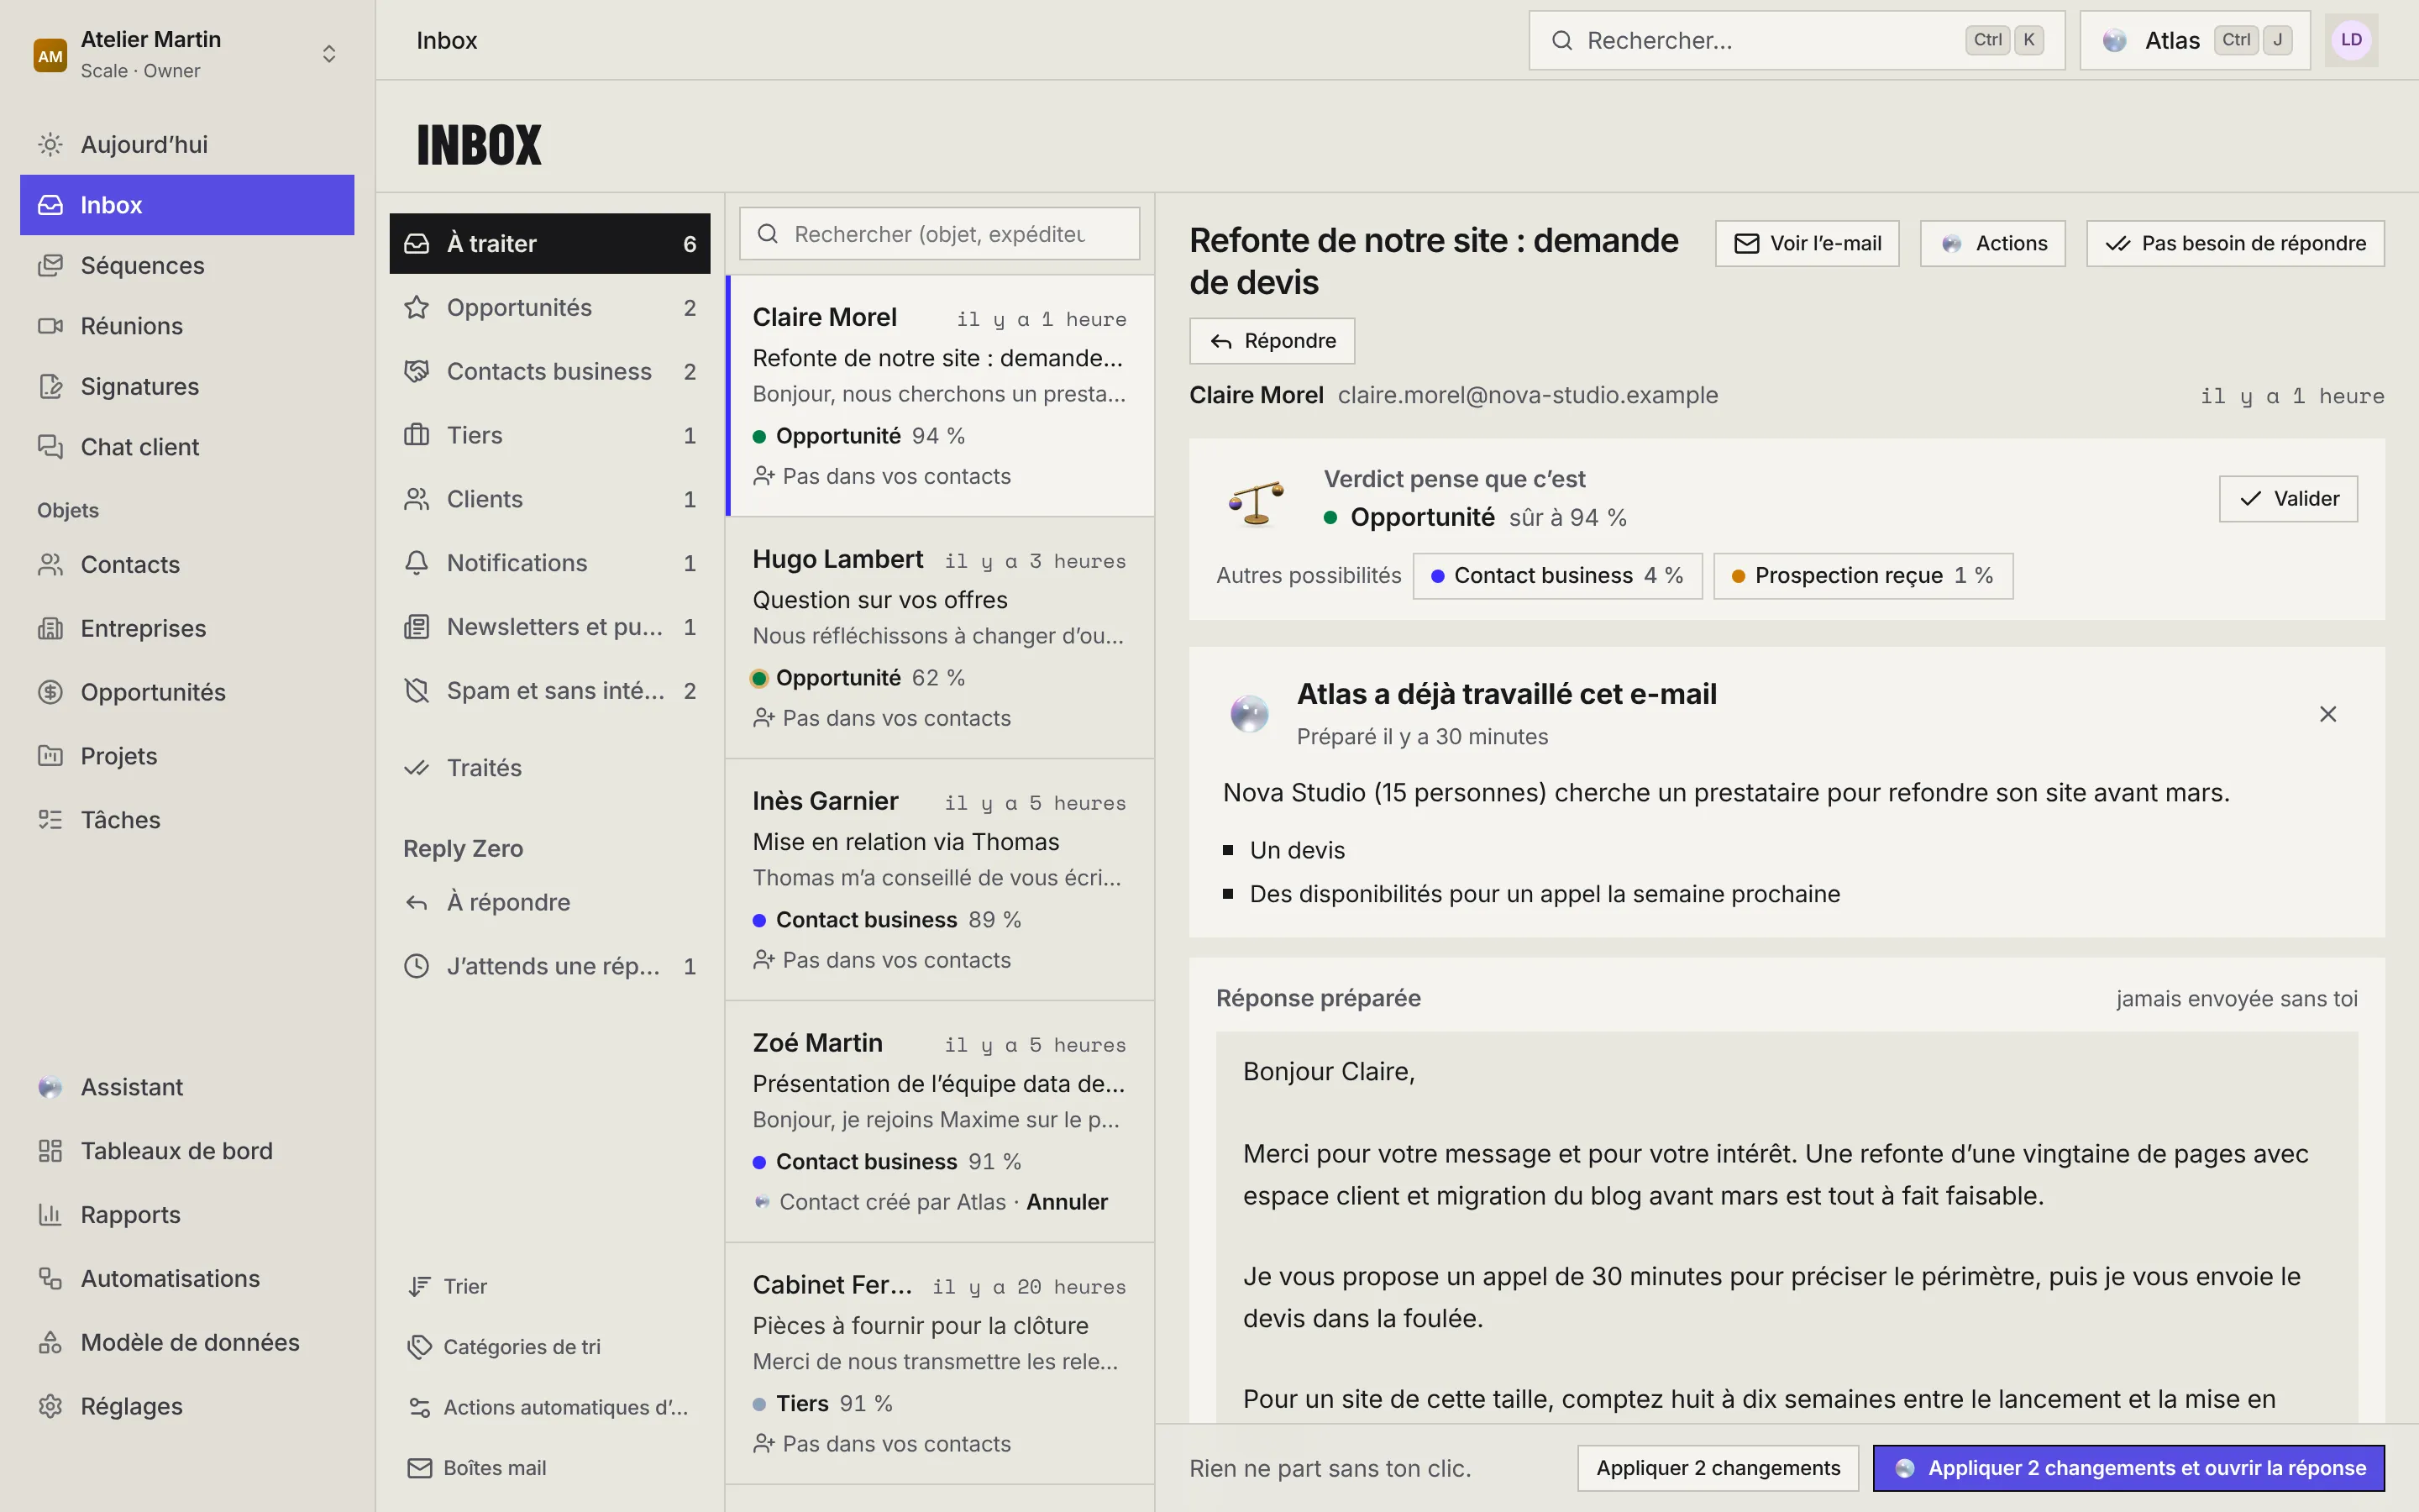Open Réglages gear settings
The width and height of the screenshot is (2419, 1512).
click(x=187, y=1406)
